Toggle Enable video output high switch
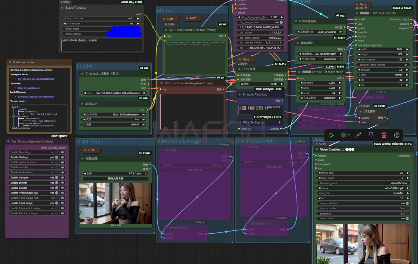Screen dimensions: 418x264 (x=57, y=198)
